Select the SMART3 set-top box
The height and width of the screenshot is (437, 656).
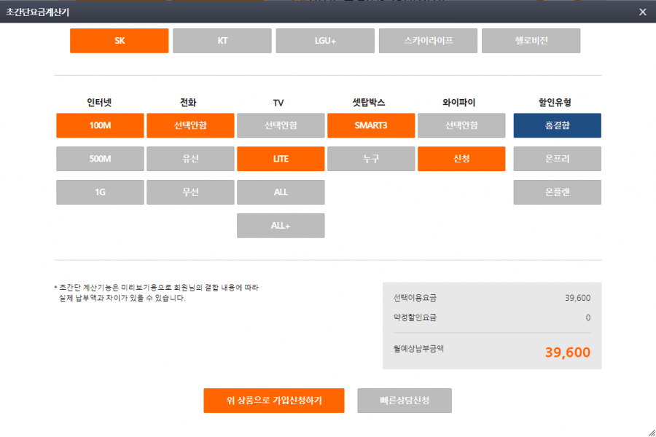(x=371, y=125)
